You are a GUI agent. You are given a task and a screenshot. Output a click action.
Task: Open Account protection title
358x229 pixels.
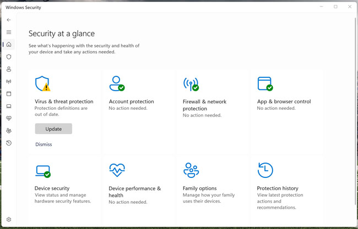click(x=131, y=102)
